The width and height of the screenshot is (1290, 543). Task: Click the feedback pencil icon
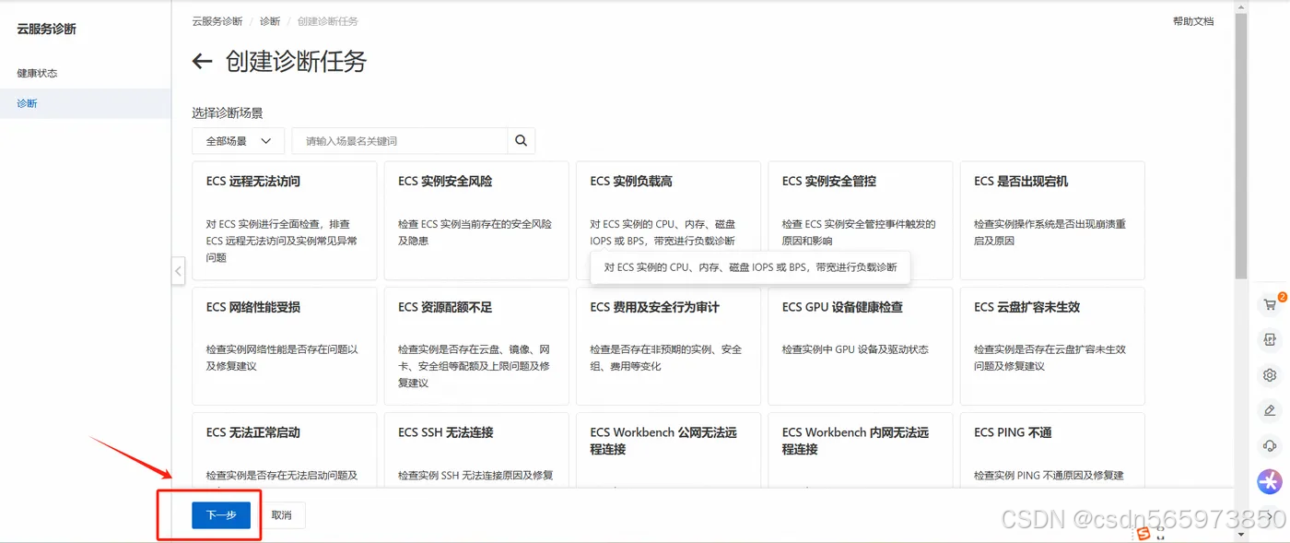tap(1270, 410)
